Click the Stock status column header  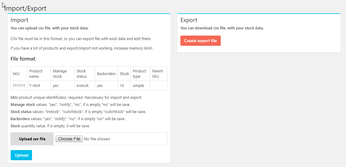[81, 74]
